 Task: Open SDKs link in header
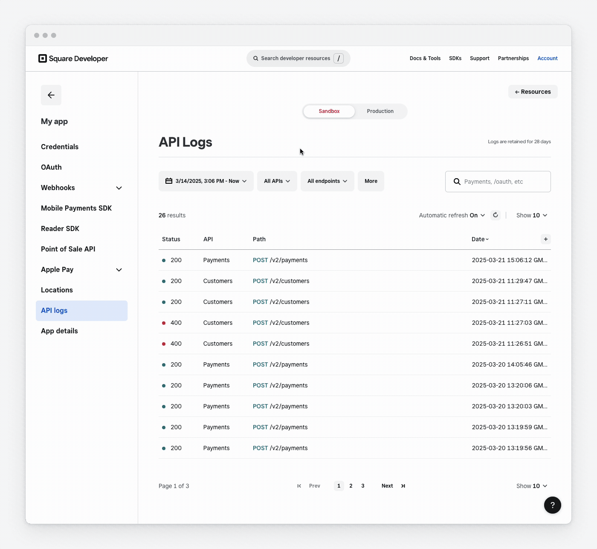pyautogui.click(x=455, y=58)
